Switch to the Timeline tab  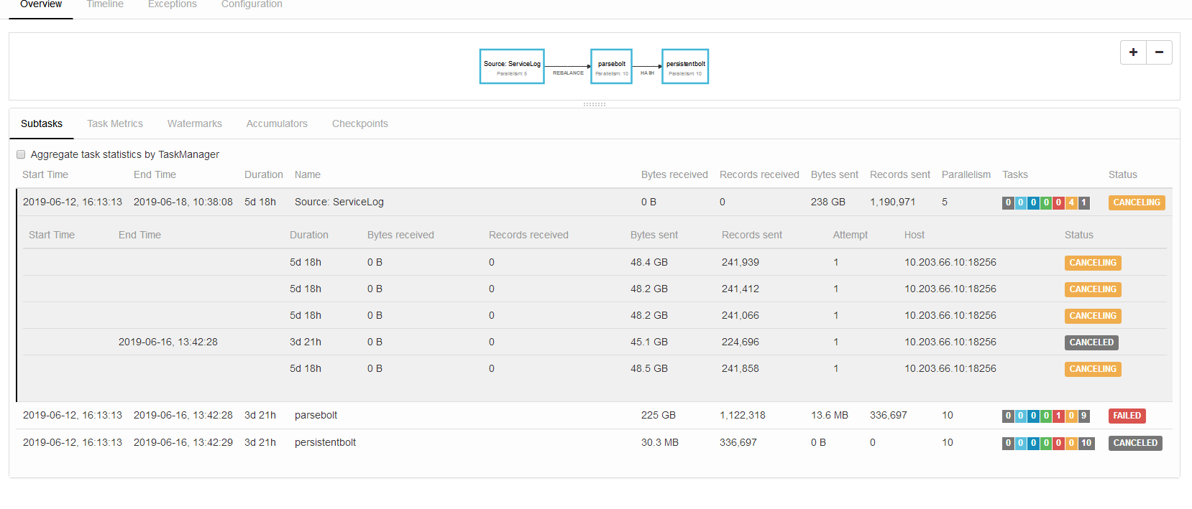(105, 5)
